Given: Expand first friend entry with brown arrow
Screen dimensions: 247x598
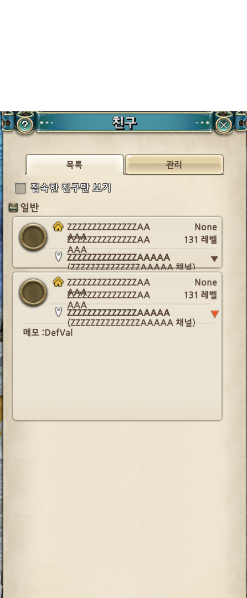Looking at the screenshot, I should tap(214, 259).
